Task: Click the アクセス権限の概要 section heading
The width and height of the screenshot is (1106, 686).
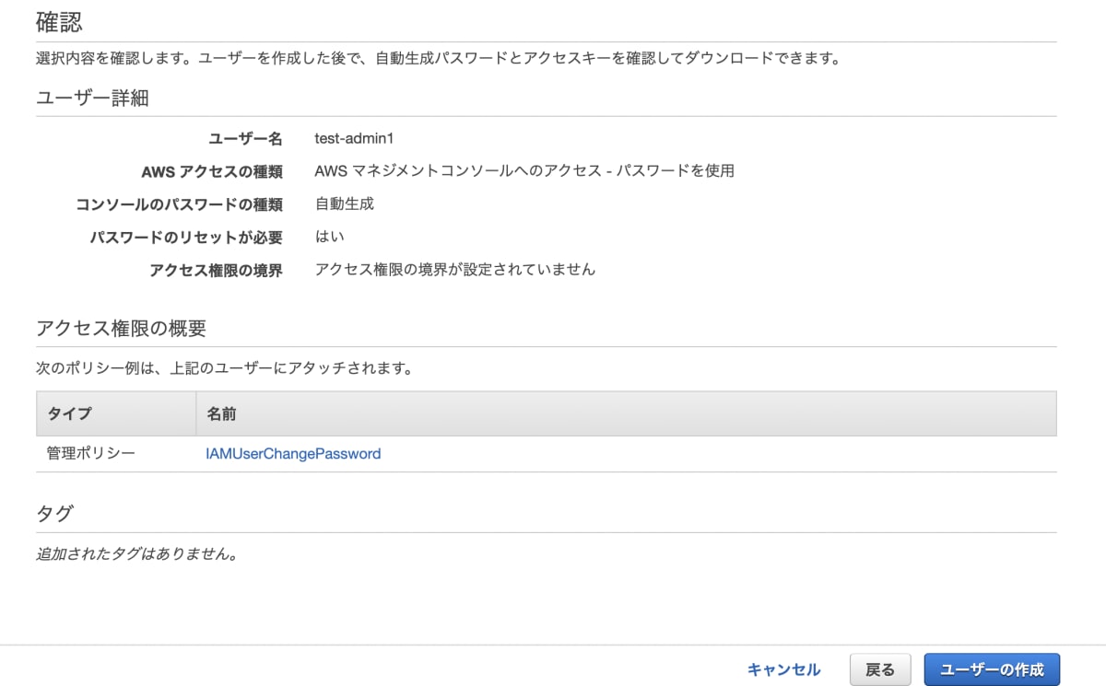Action: pos(121,328)
